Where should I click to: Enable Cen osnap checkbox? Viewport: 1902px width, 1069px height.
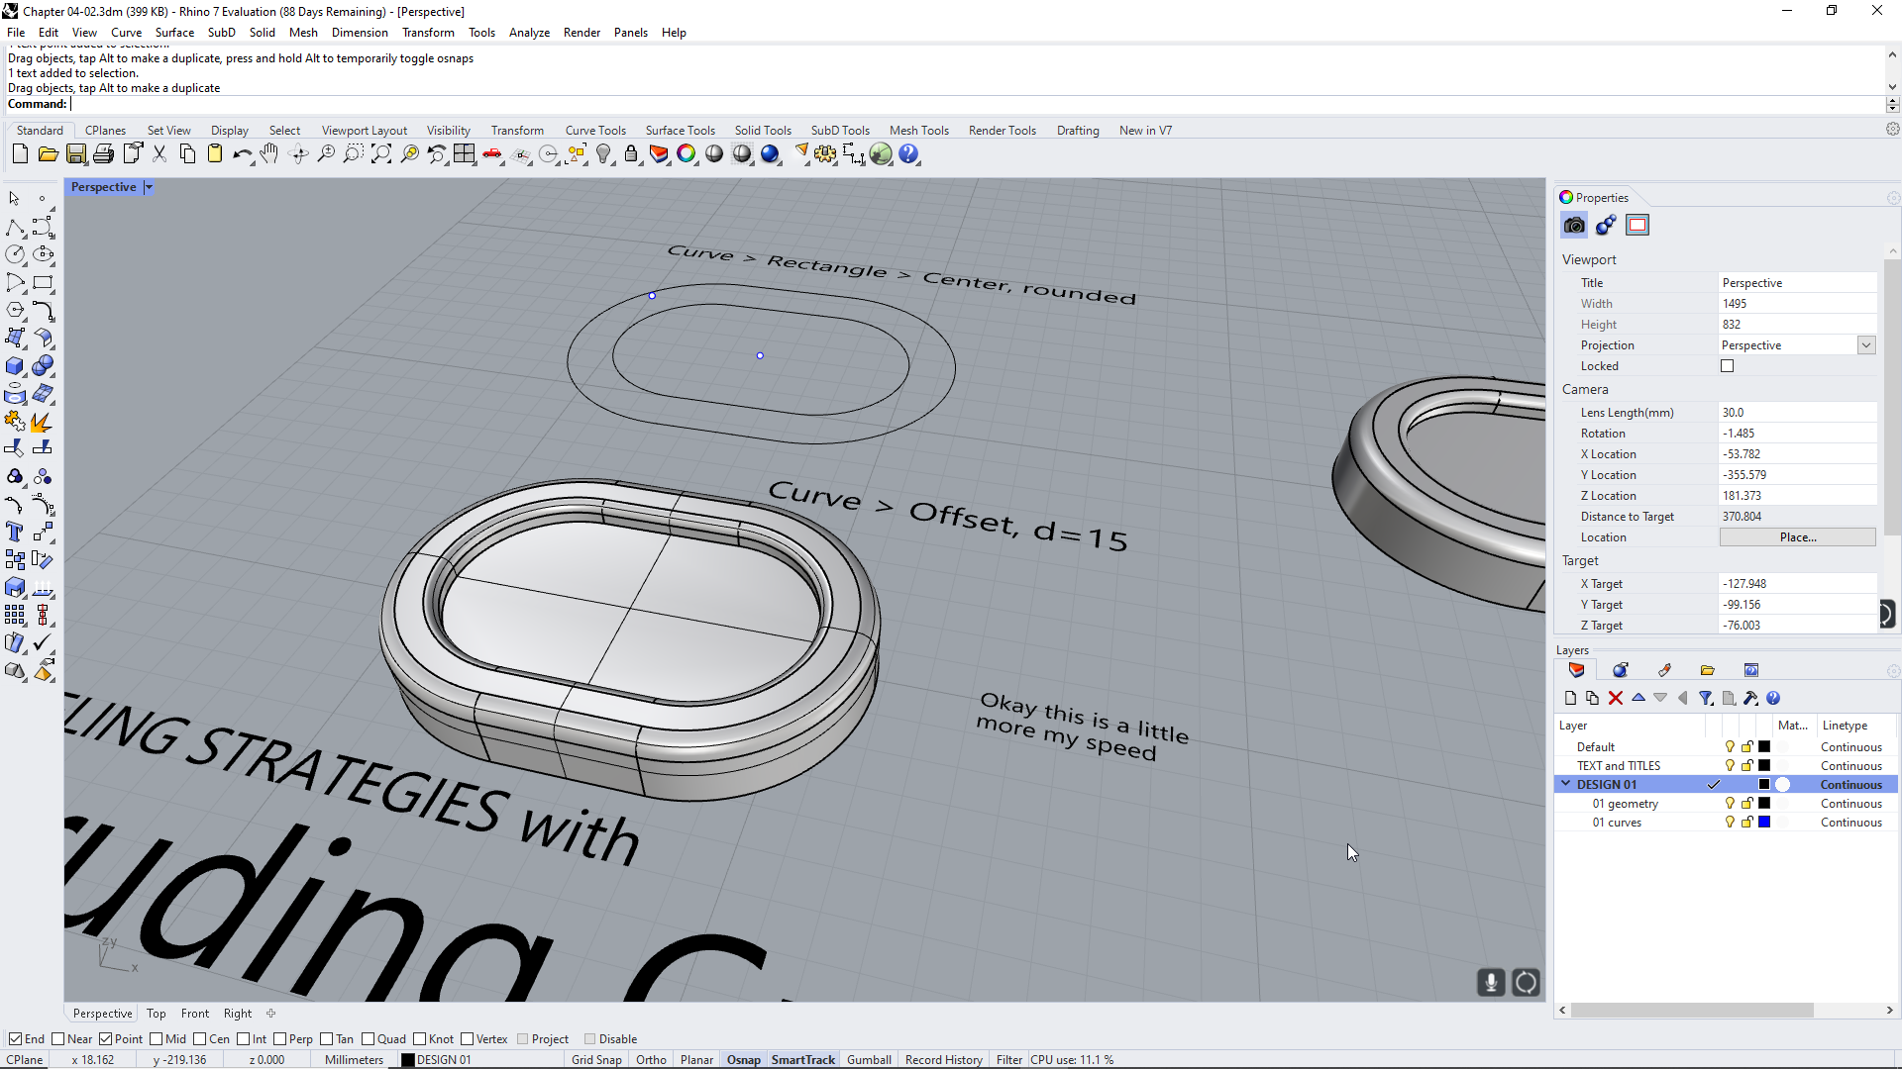tap(199, 1039)
